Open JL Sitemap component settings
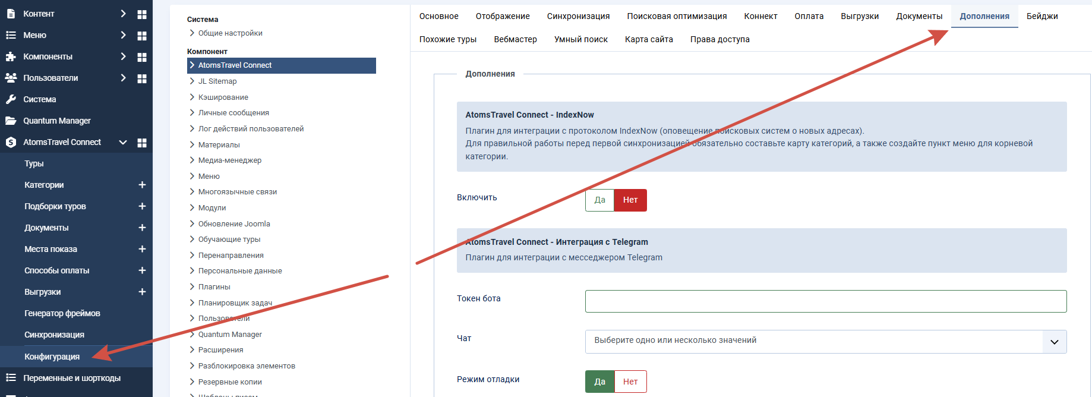 217,81
